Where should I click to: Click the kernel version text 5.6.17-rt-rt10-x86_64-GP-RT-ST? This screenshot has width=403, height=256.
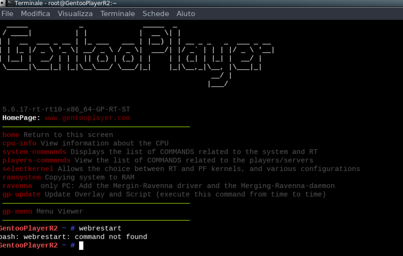(66, 109)
